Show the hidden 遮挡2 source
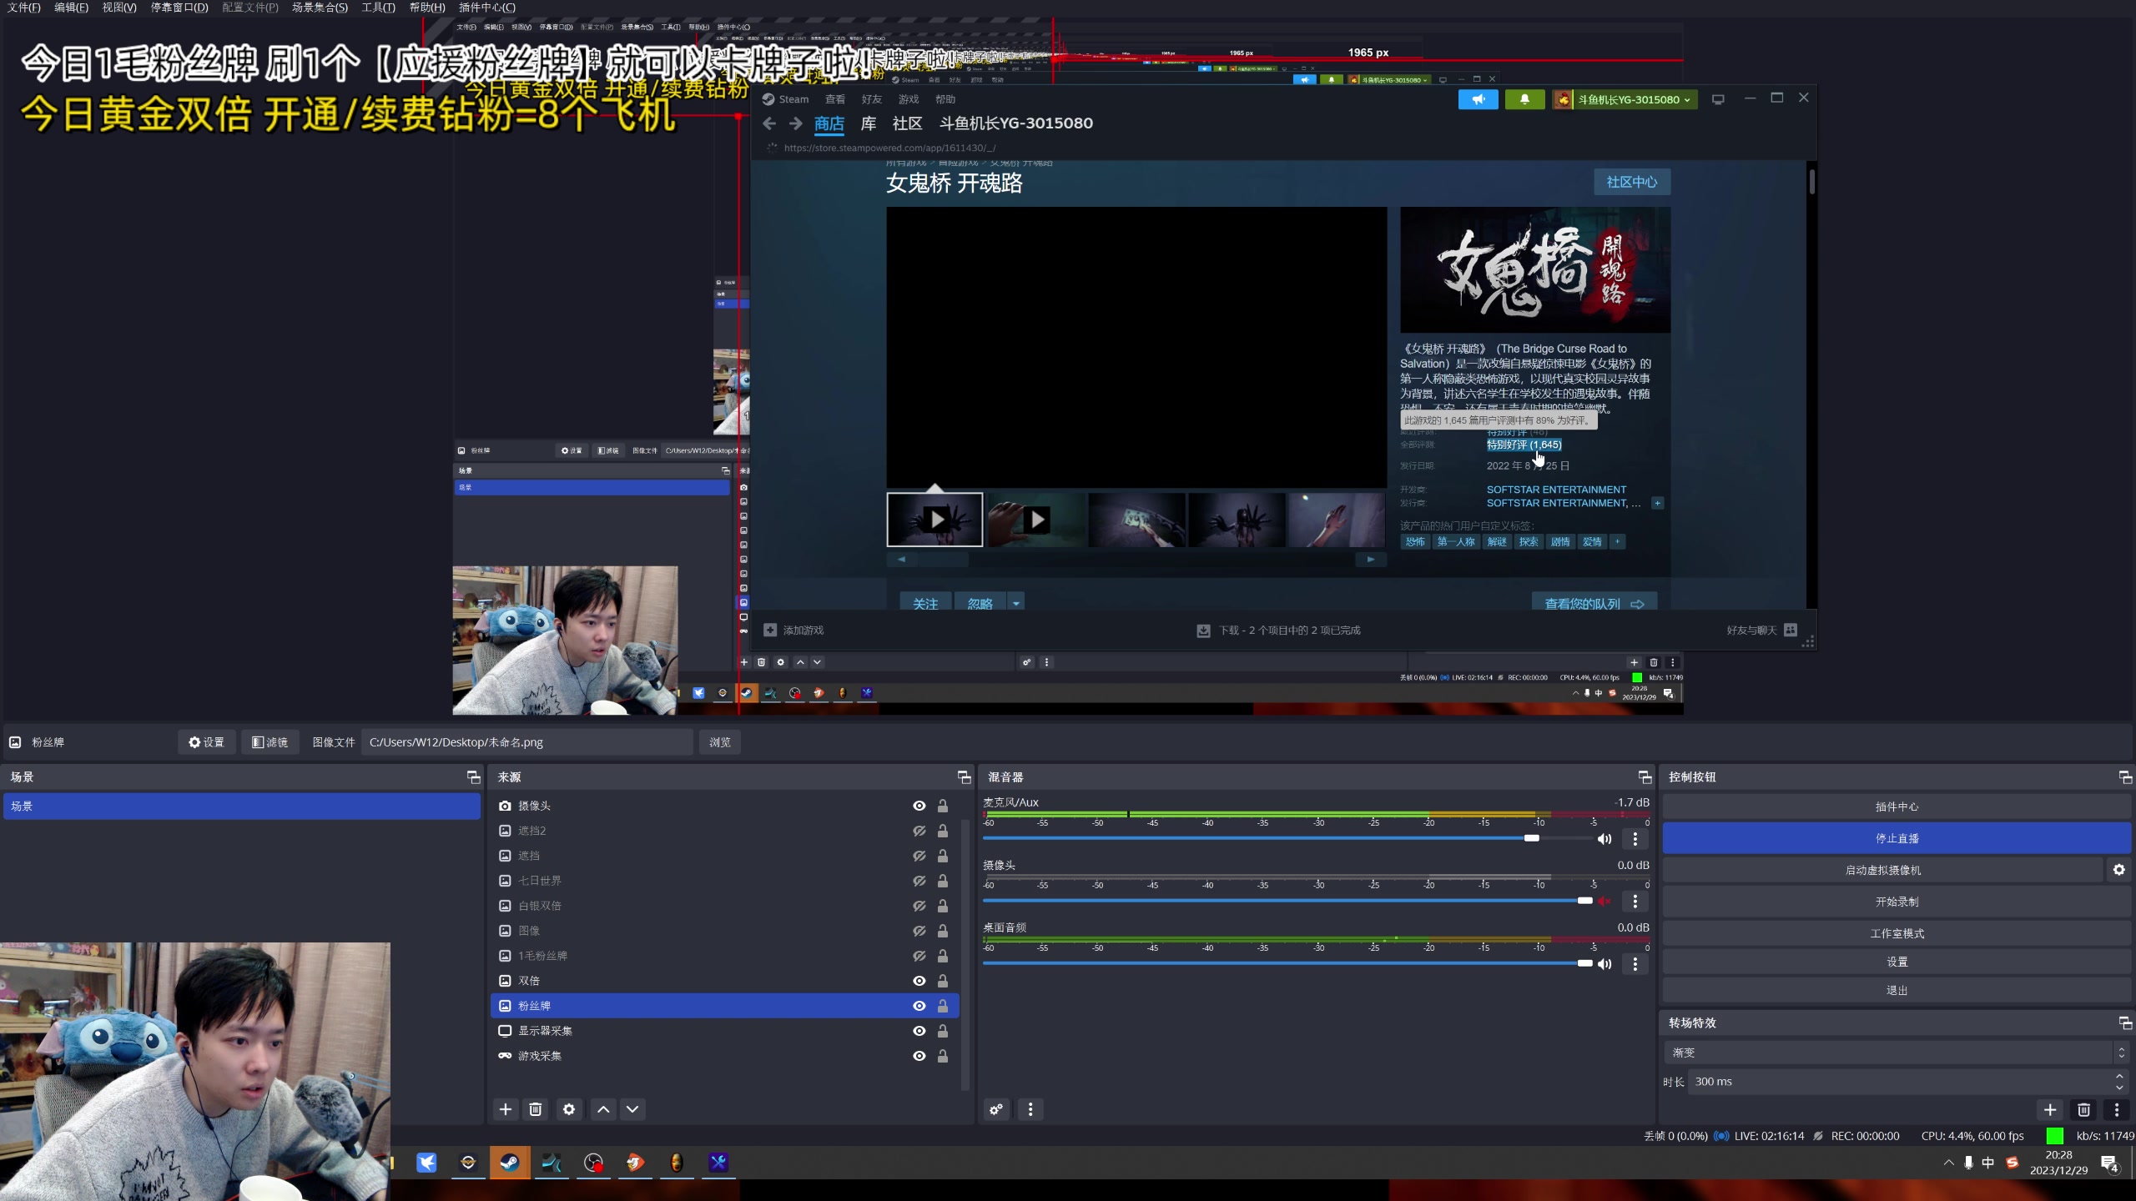This screenshot has width=2136, height=1201. (x=919, y=831)
